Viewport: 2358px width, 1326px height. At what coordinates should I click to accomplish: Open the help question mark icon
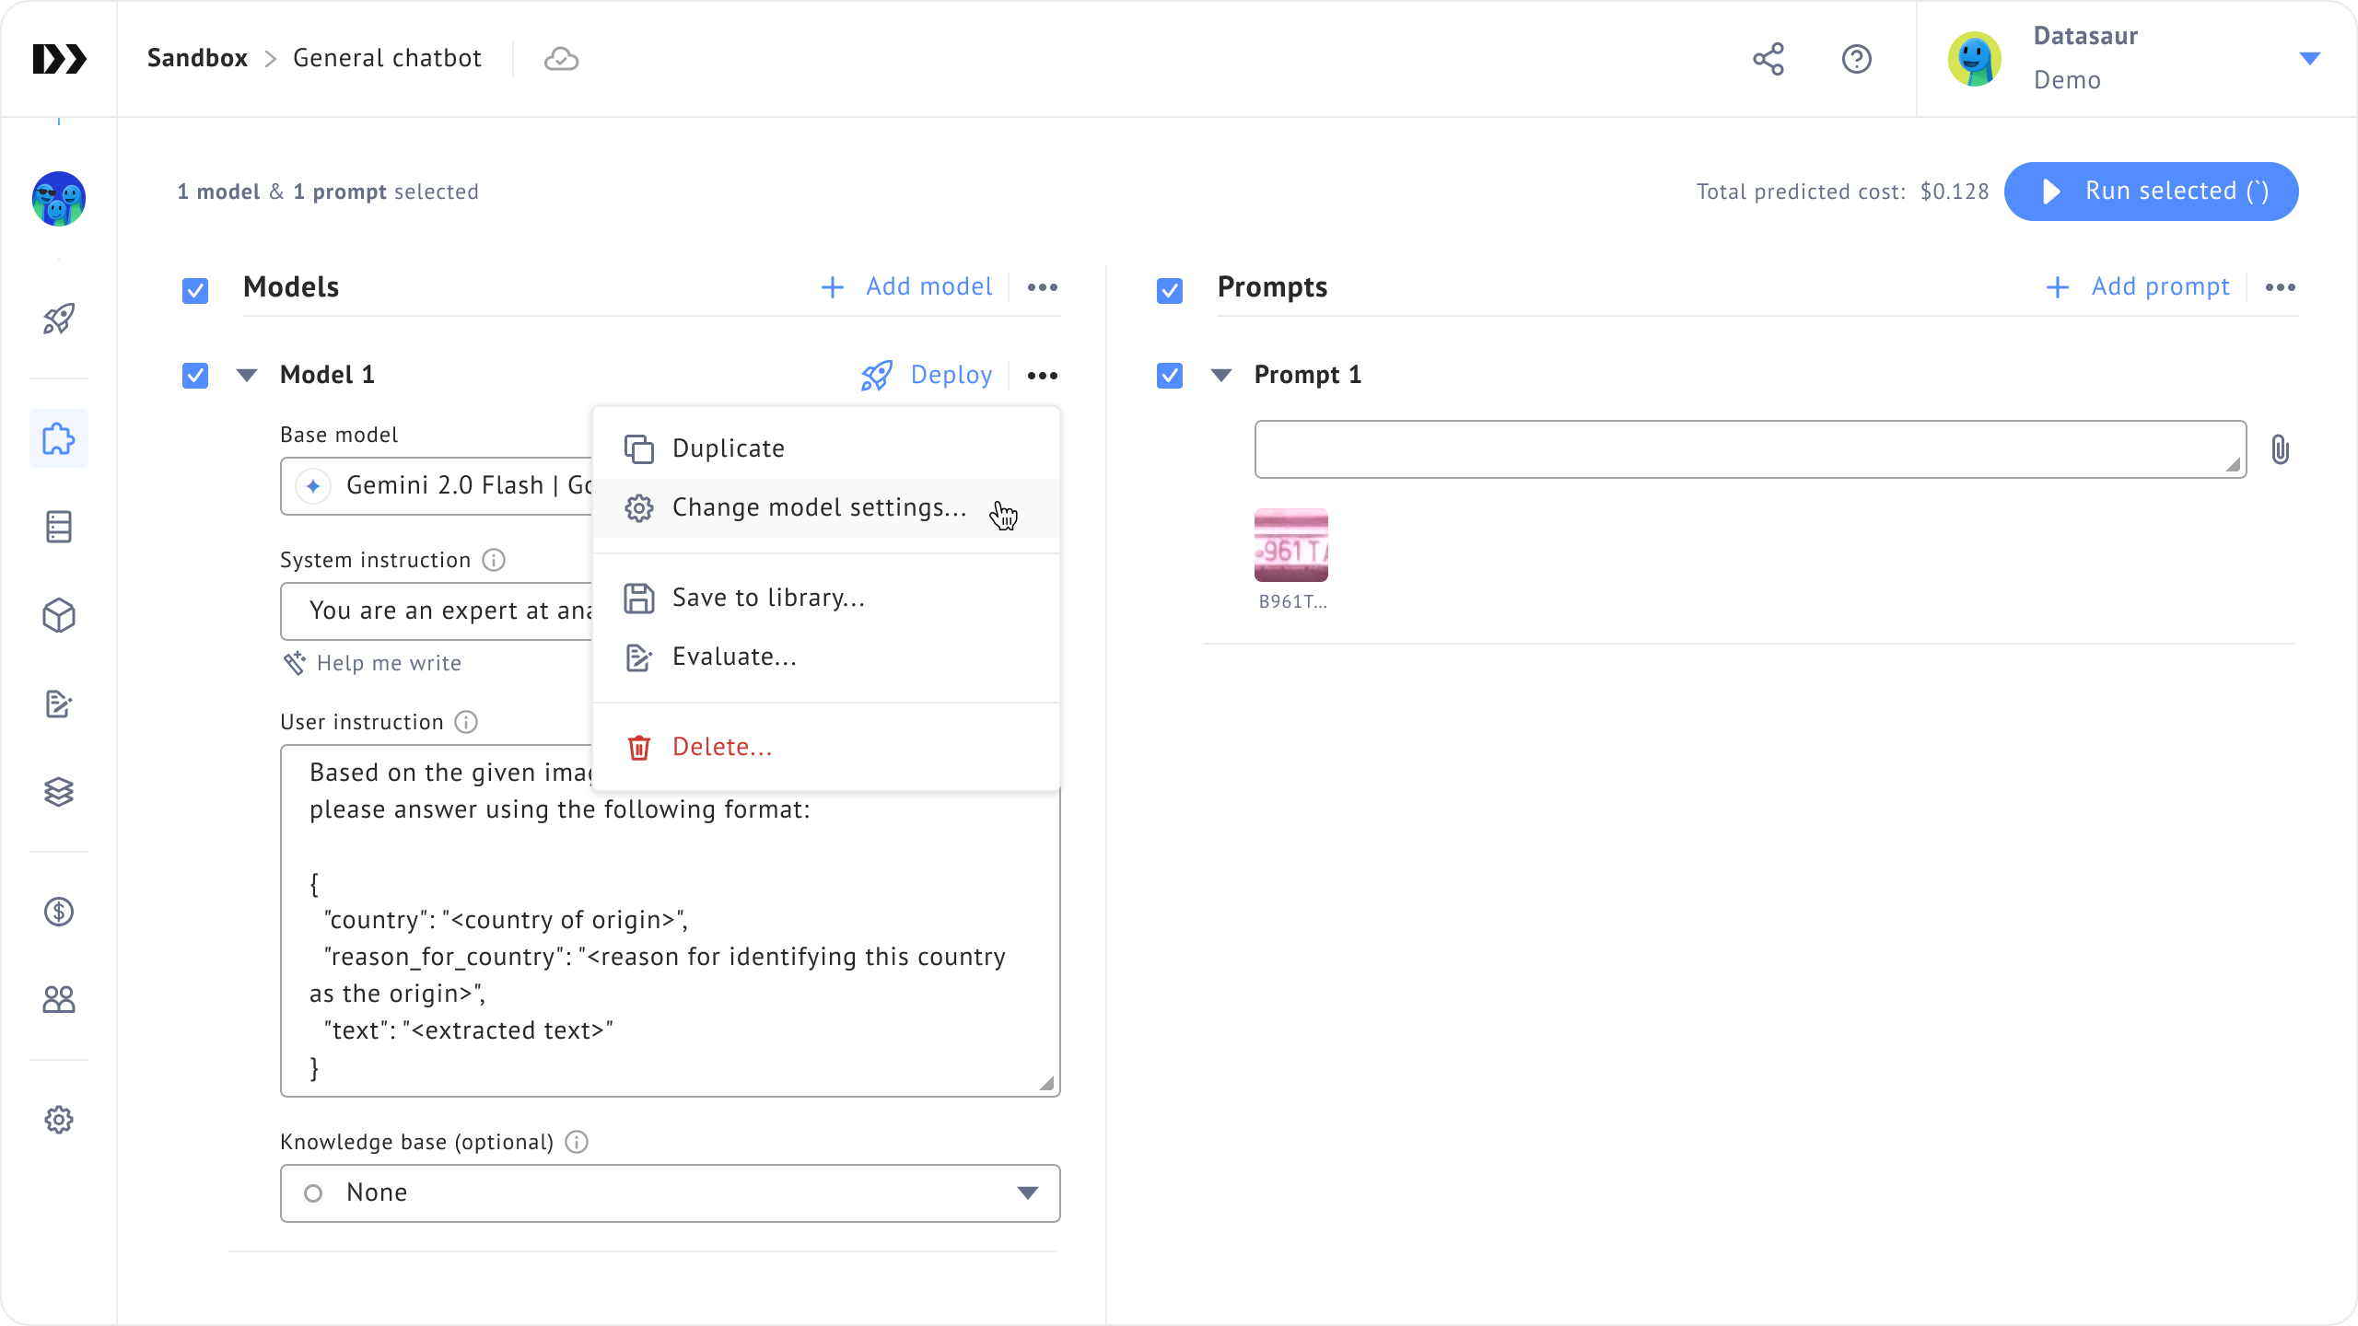coord(1856,59)
